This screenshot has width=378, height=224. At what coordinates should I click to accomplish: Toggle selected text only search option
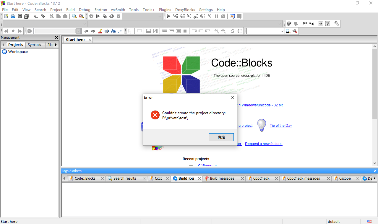tap(107, 31)
